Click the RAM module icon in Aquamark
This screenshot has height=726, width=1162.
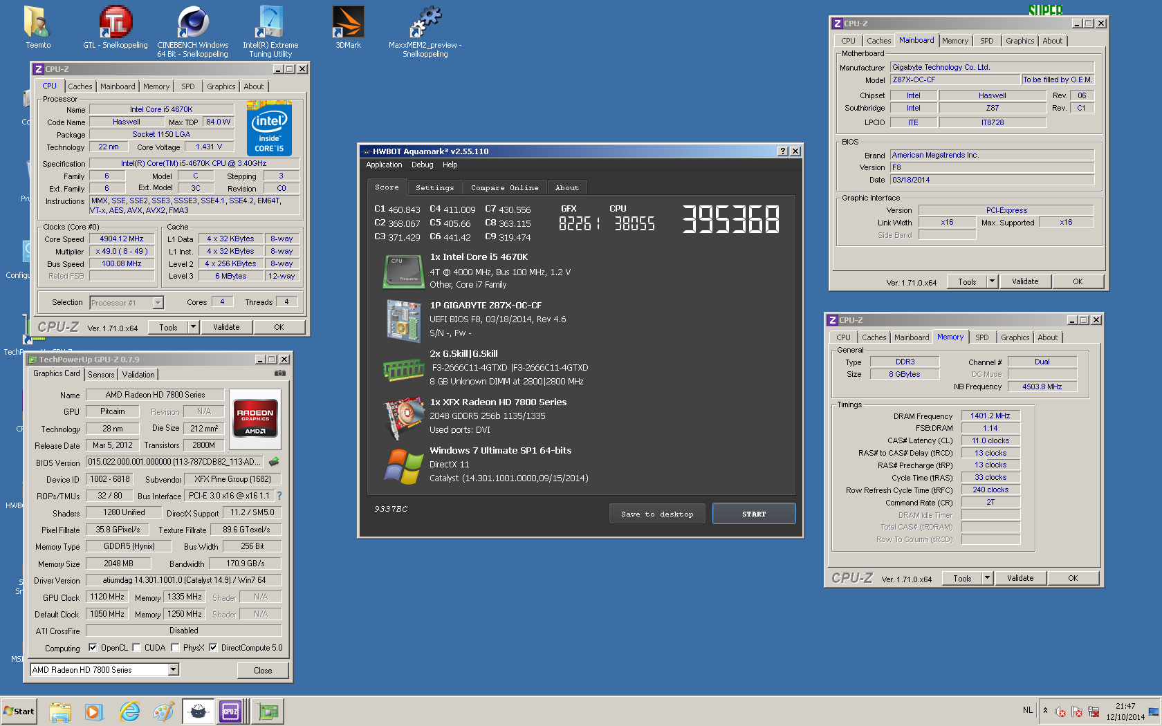[403, 369]
